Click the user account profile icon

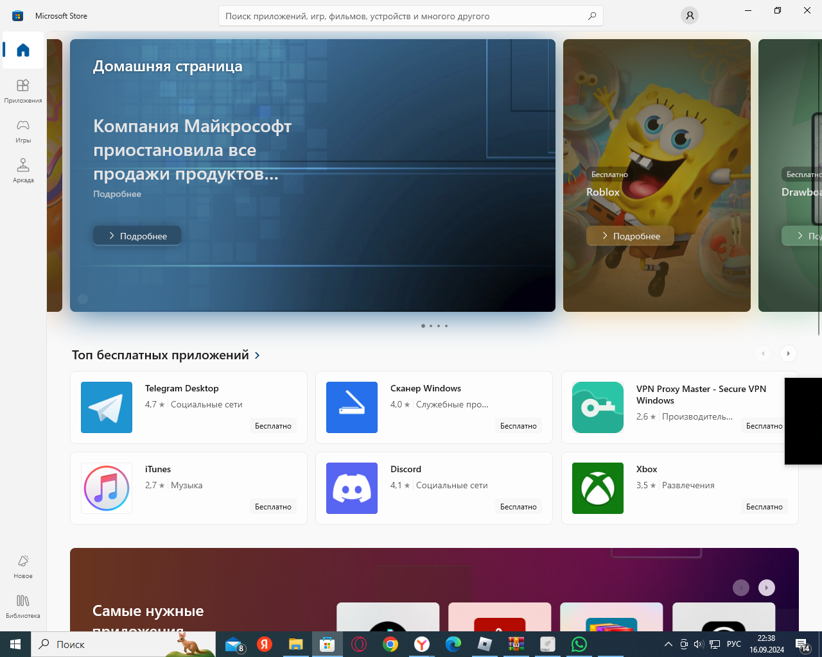point(690,15)
